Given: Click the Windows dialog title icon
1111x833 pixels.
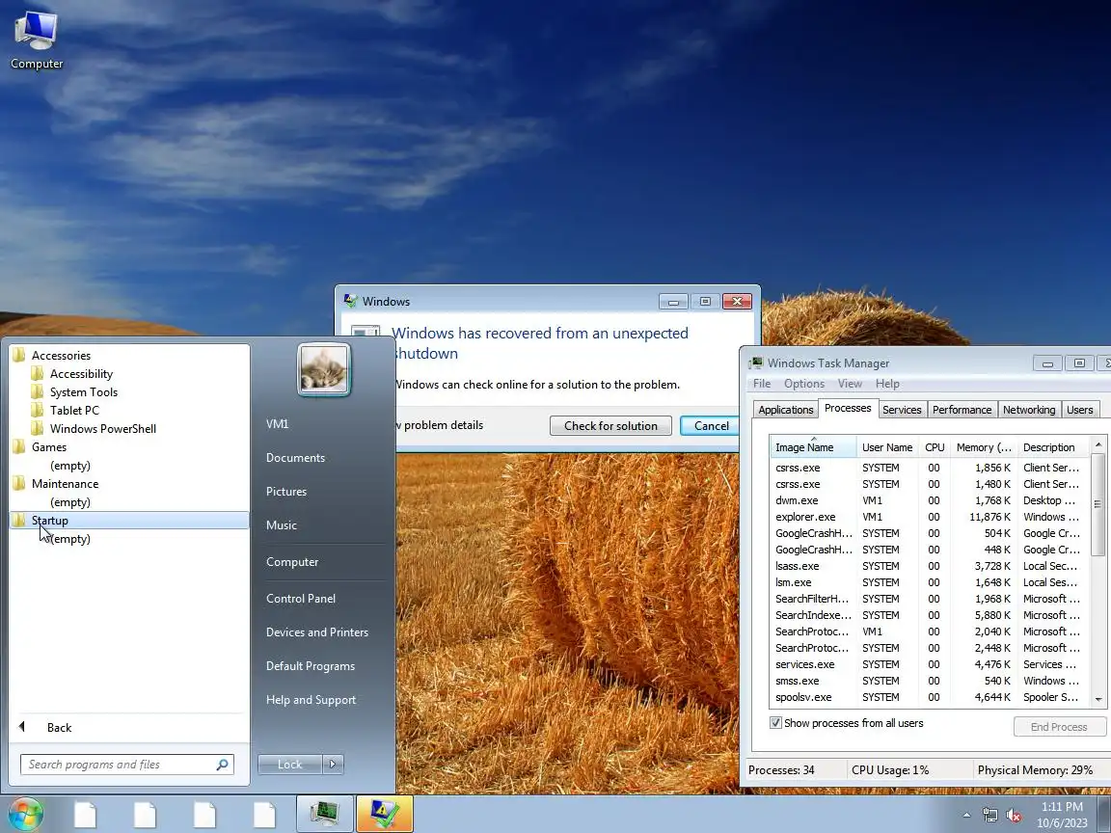Looking at the screenshot, I should point(351,301).
